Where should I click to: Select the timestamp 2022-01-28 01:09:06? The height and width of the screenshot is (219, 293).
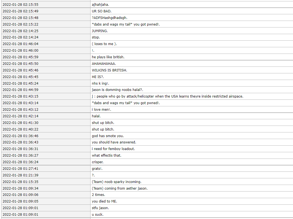coord(20,195)
